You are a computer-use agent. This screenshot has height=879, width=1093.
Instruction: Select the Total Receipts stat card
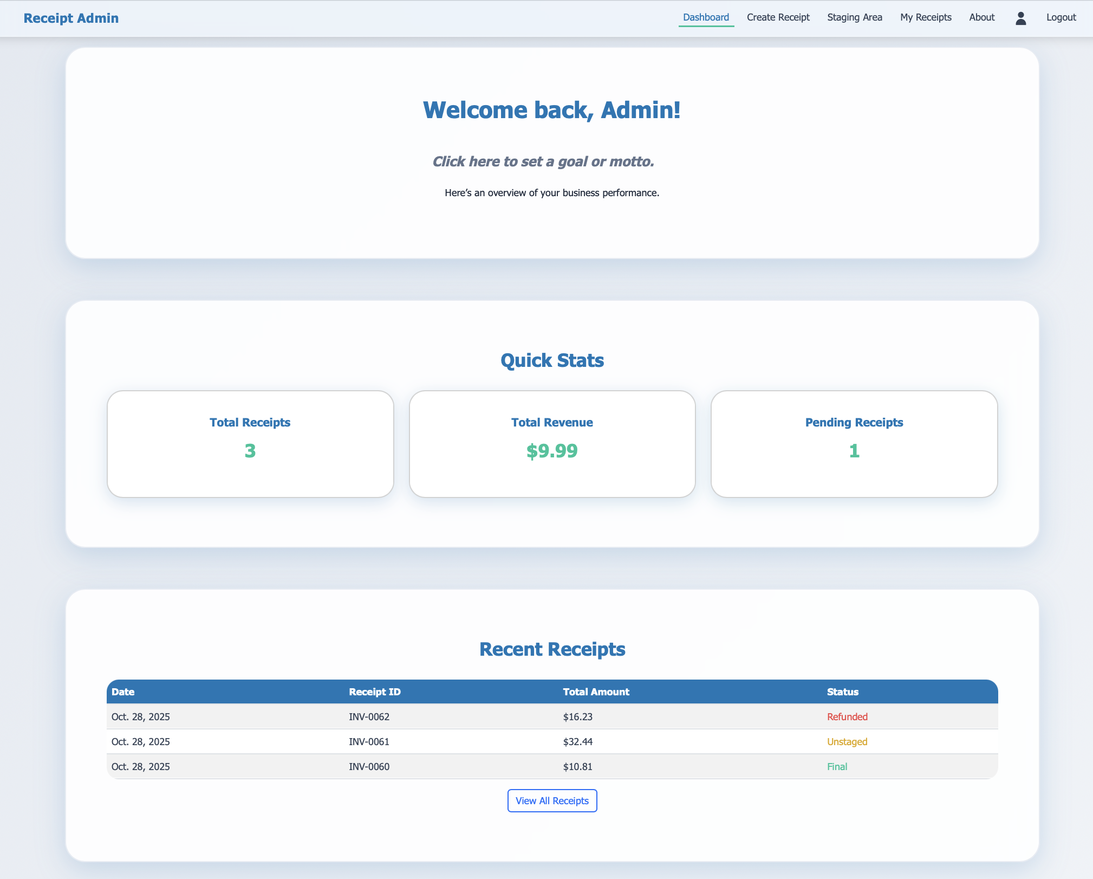coord(250,443)
